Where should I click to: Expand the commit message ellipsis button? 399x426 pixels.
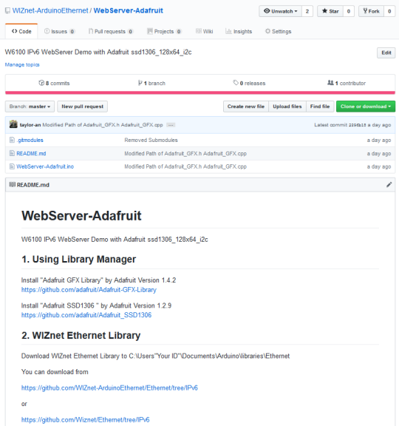[x=171, y=125]
